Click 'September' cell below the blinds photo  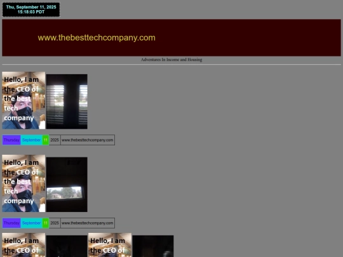[x=32, y=140]
